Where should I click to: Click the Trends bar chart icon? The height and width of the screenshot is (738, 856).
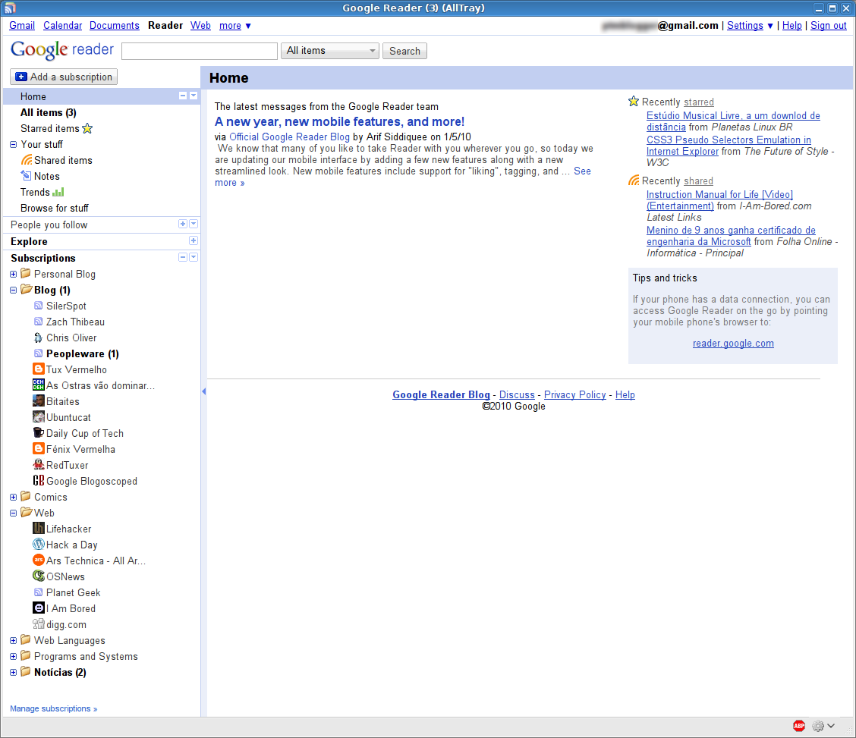(x=58, y=192)
